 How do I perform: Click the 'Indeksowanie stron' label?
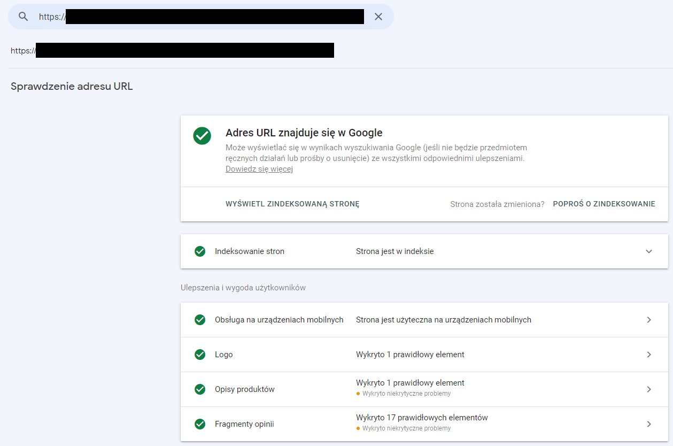click(250, 251)
